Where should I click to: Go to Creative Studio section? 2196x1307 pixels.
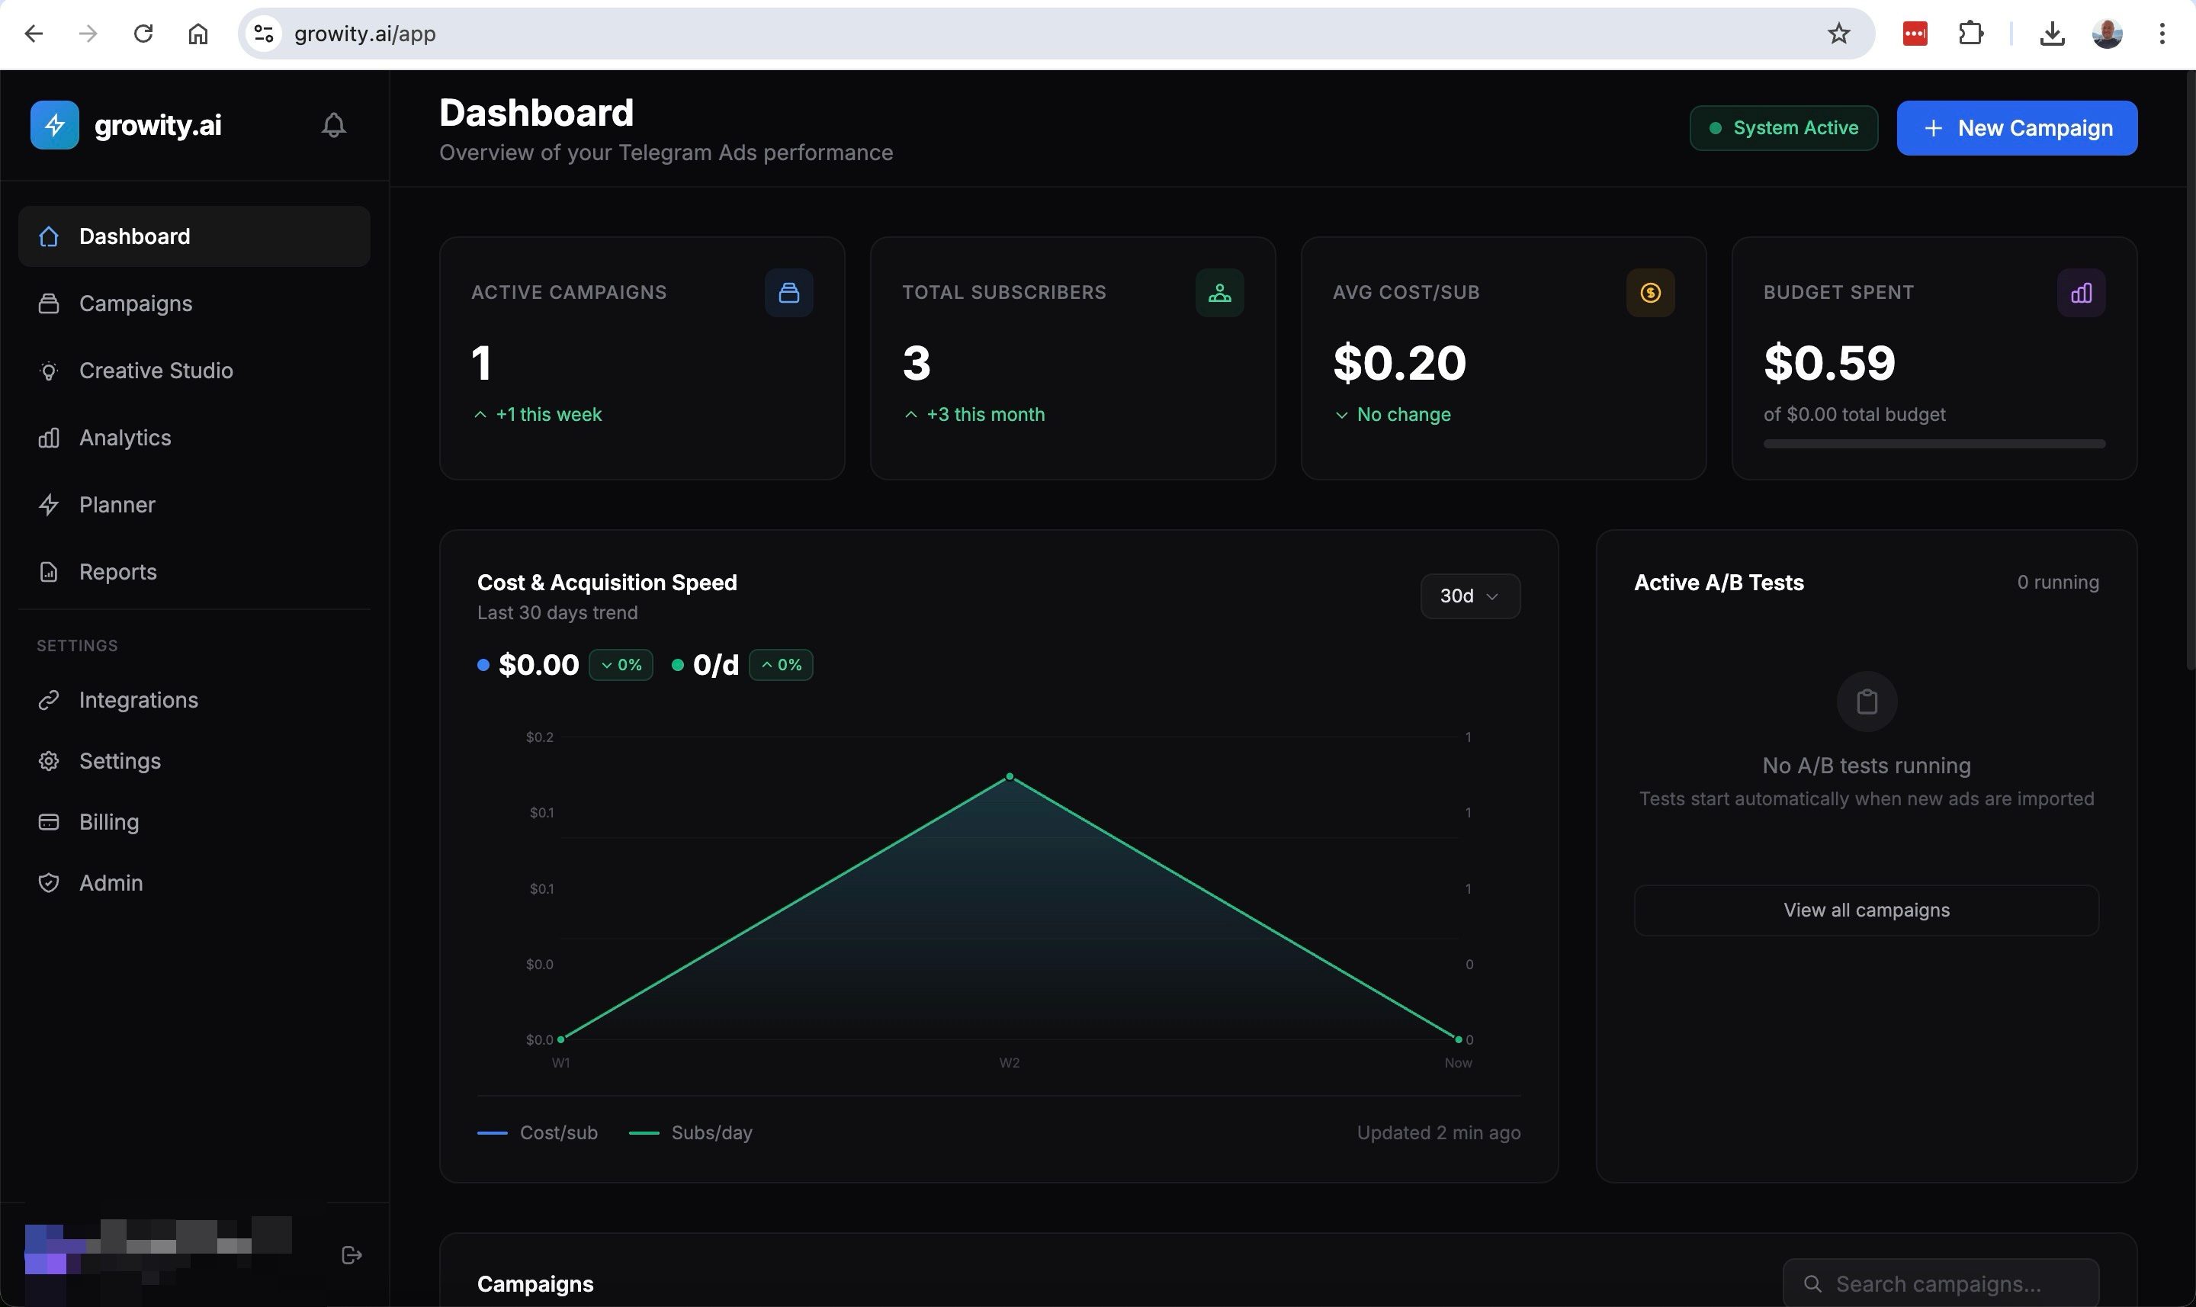(156, 371)
